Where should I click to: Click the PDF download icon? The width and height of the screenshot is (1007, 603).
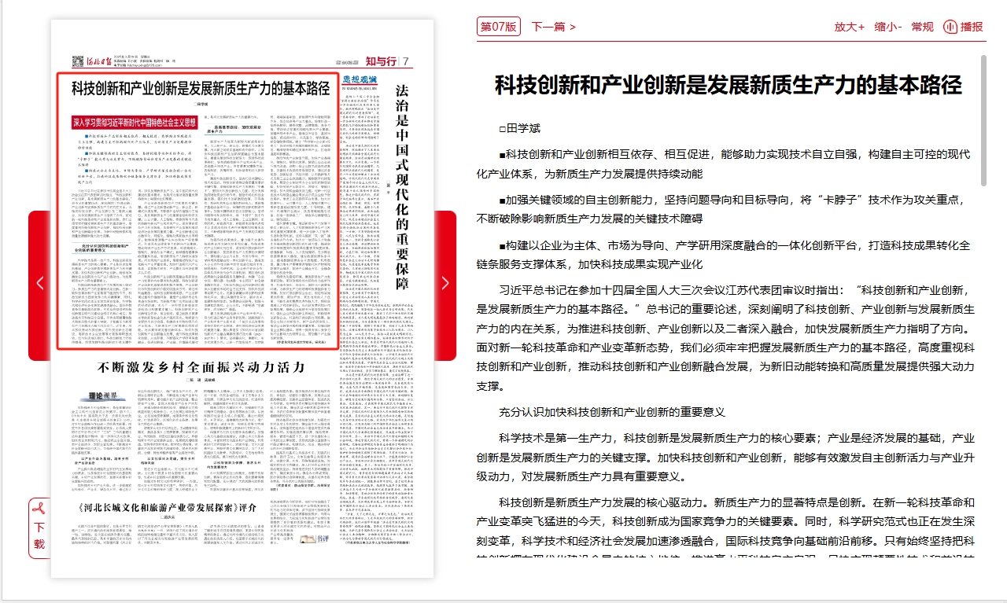[x=39, y=509]
